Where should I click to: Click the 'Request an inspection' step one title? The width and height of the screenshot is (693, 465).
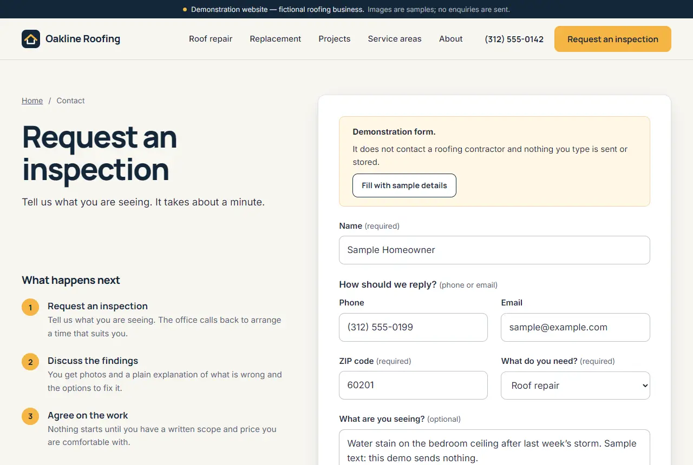point(97,306)
